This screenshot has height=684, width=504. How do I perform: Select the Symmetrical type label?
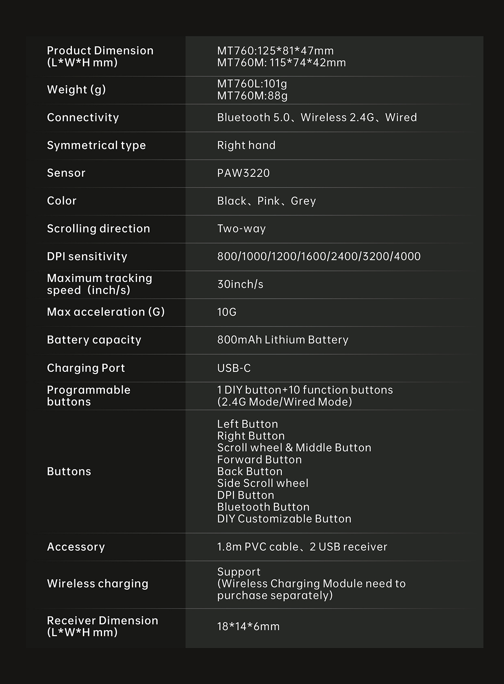click(96, 145)
